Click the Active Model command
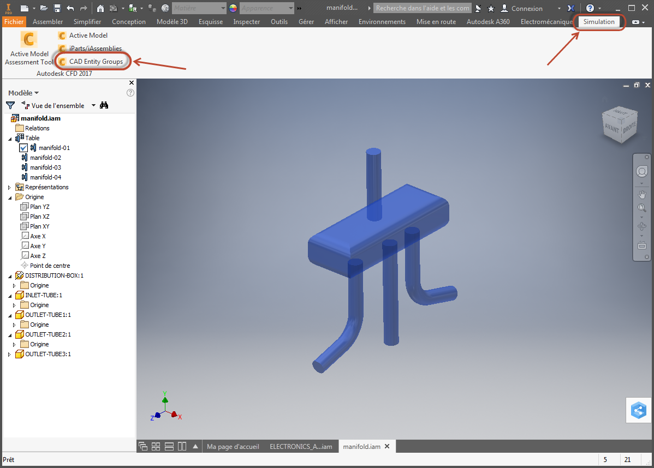This screenshot has height=468, width=654. 83,35
